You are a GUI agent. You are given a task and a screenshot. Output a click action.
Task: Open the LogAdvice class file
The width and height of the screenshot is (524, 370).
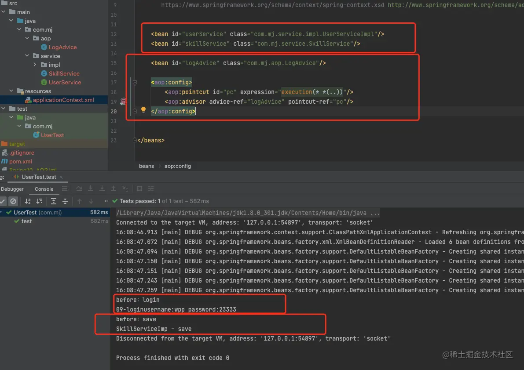(x=62, y=47)
